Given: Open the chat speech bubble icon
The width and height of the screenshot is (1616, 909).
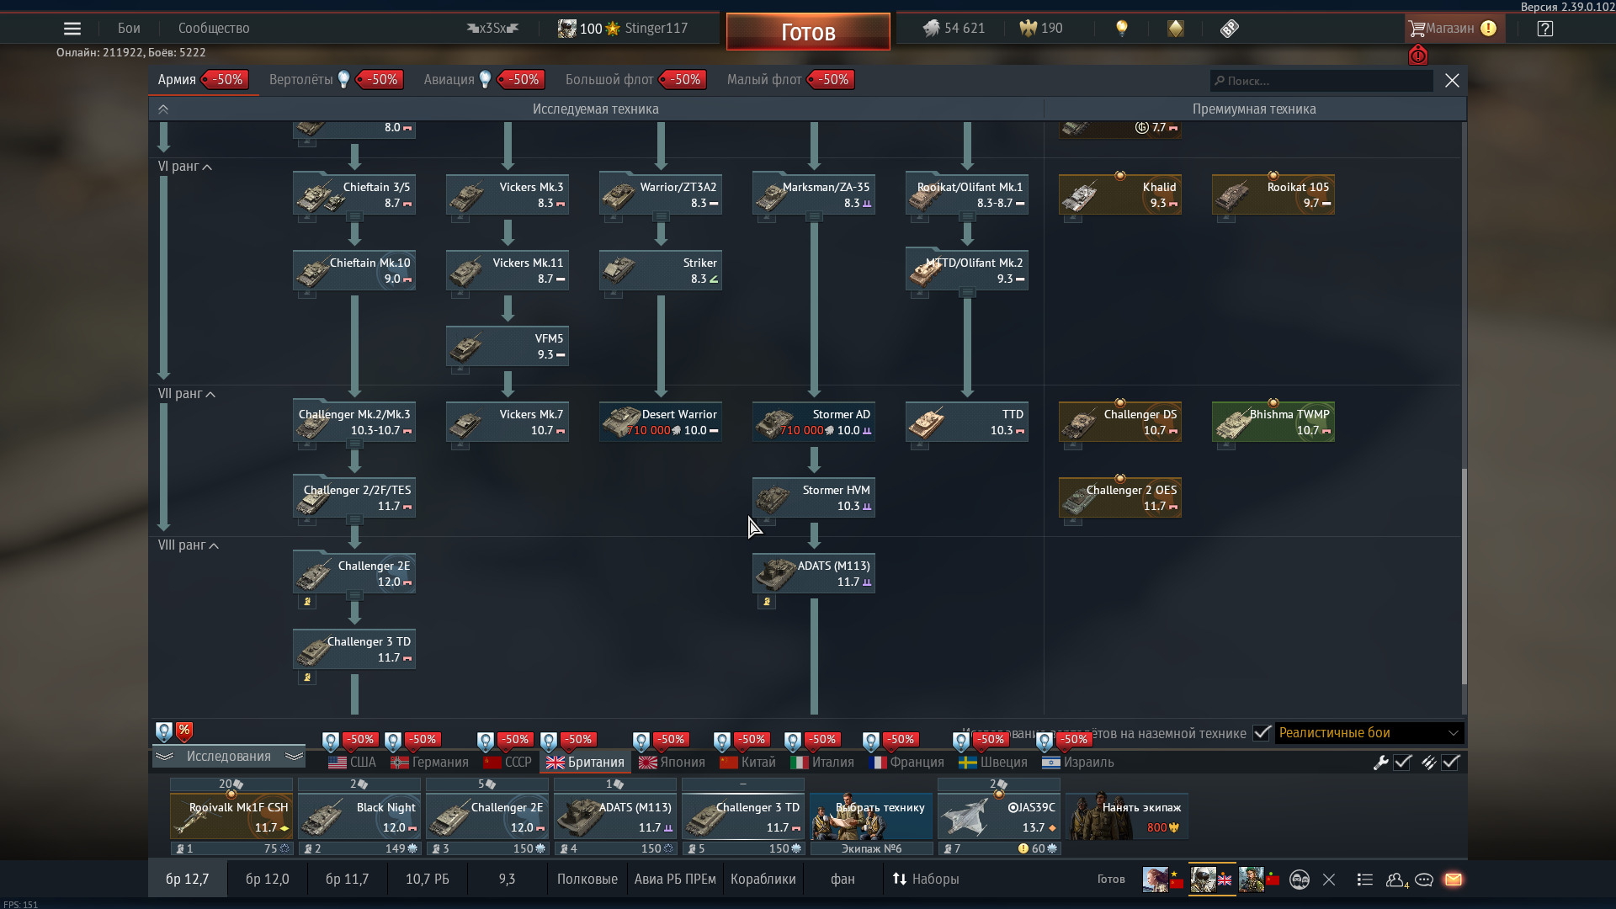Looking at the screenshot, I should [1424, 880].
